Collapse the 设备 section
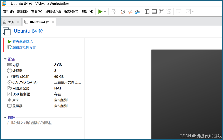The image size is (223, 140). click(x=5, y=59)
